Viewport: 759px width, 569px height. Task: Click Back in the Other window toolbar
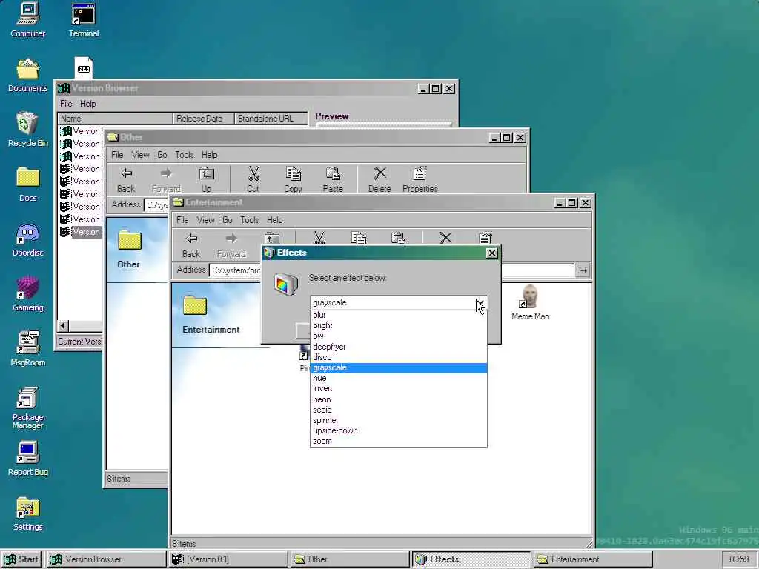point(126,180)
